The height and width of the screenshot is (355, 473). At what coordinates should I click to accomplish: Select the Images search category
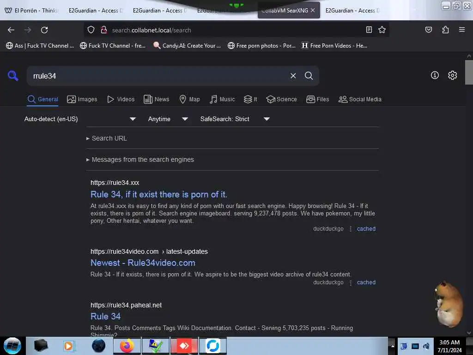click(x=82, y=99)
